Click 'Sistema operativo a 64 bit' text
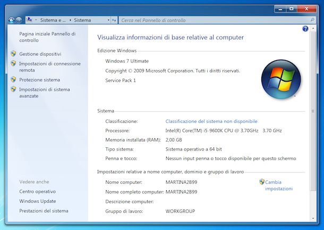 point(194,149)
